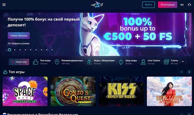Select the last banner slide dot
This screenshot has width=194, height=115.
tap(52, 50)
